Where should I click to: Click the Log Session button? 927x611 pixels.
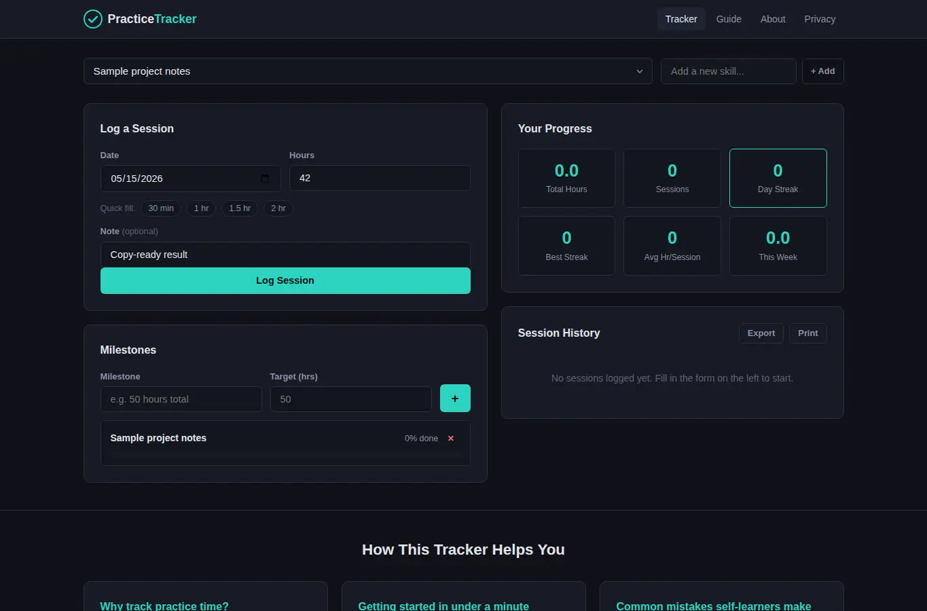285,280
